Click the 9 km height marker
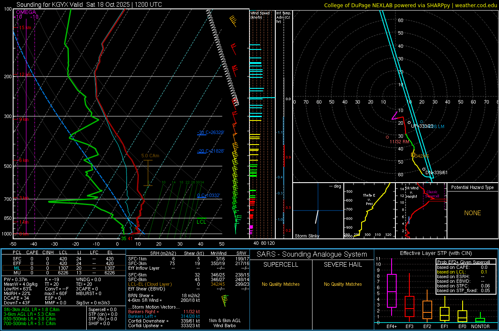The height and width of the screenshot is (331, 499). (x=24, y=119)
